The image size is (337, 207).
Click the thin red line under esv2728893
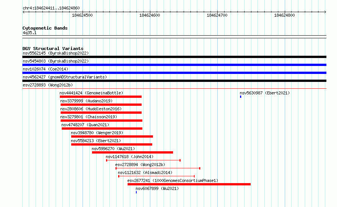tap(174, 88)
